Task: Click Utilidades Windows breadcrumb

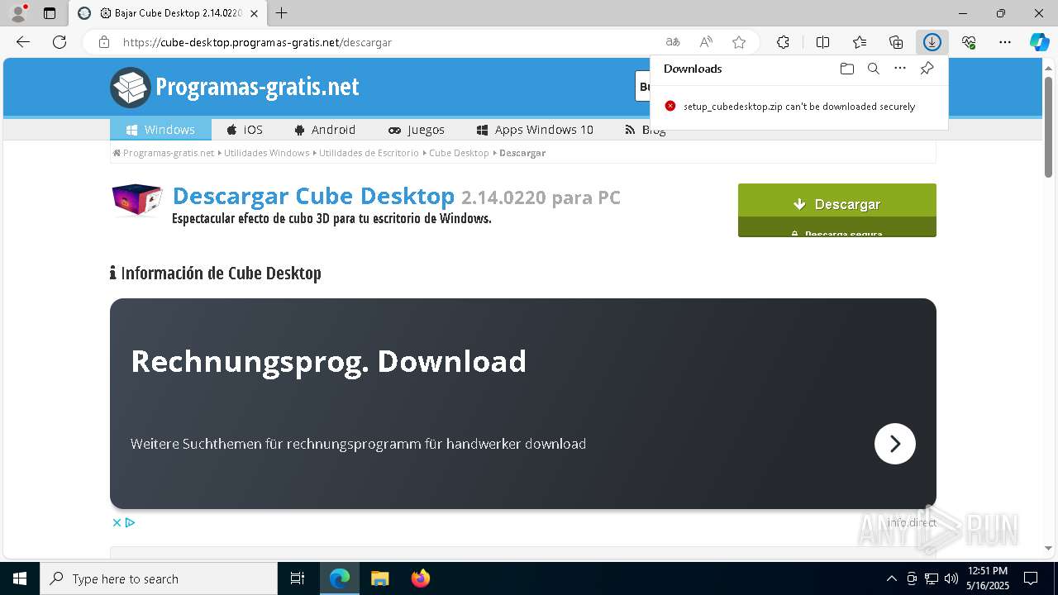Action: (266, 153)
